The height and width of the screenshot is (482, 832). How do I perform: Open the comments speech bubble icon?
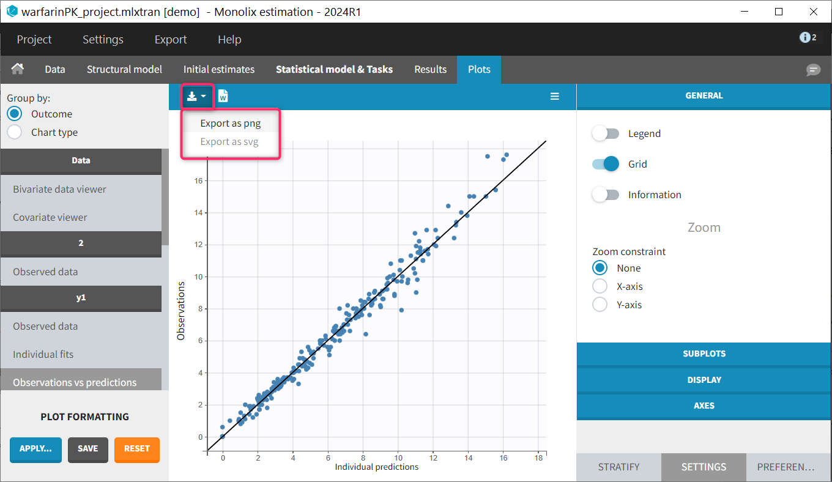(x=813, y=70)
